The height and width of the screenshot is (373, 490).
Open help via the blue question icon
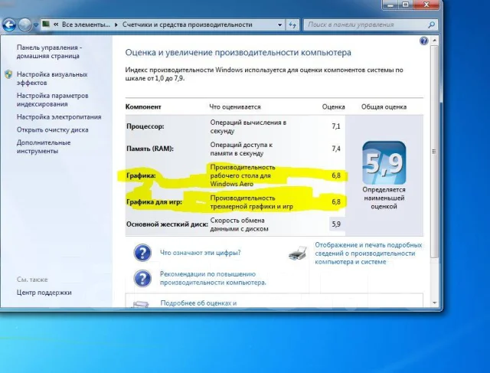click(423, 41)
